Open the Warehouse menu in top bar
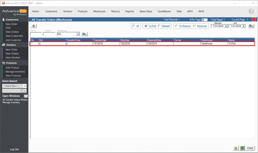 (99, 11)
